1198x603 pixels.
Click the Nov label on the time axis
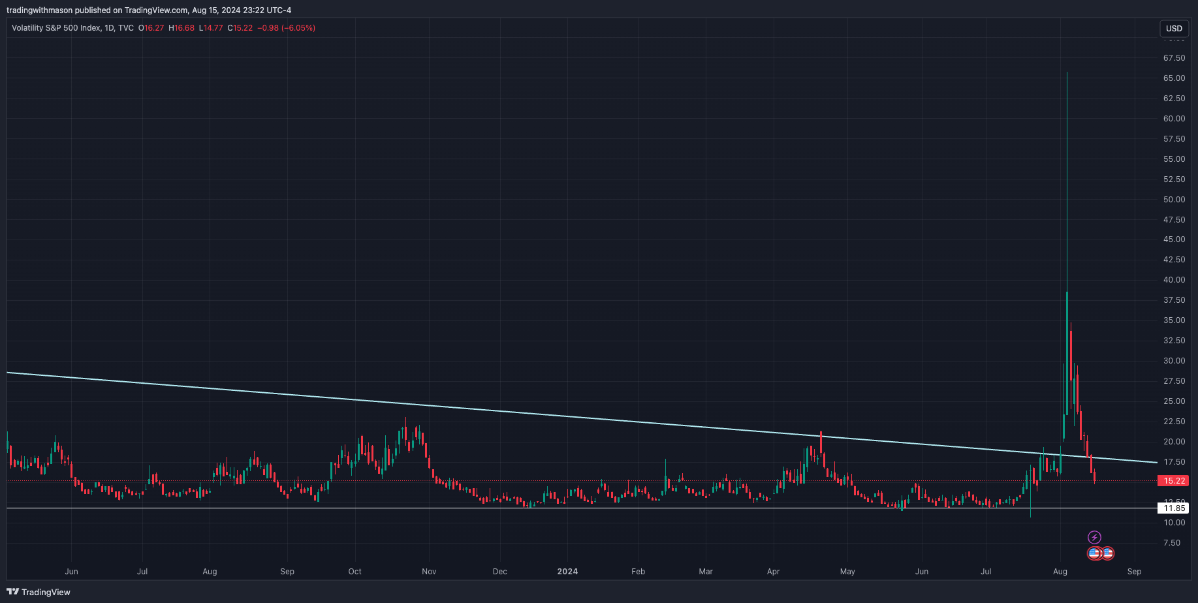click(x=429, y=572)
